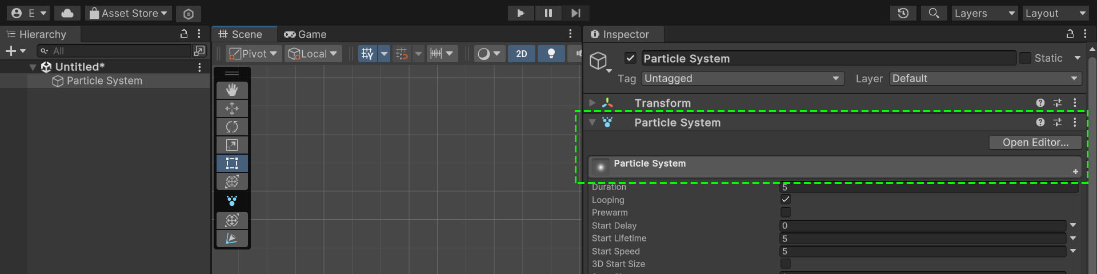Open the grid settings dropdown arrow
The image size is (1097, 274).
(x=384, y=54)
